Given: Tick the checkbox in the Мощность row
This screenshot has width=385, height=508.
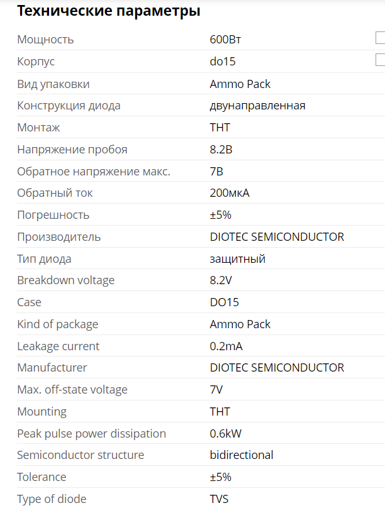Looking at the screenshot, I should click(x=380, y=38).
